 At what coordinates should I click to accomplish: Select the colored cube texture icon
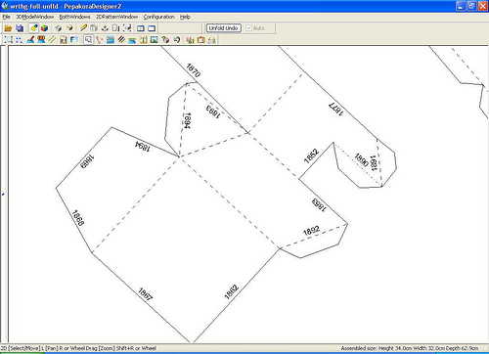coord(45,28)
